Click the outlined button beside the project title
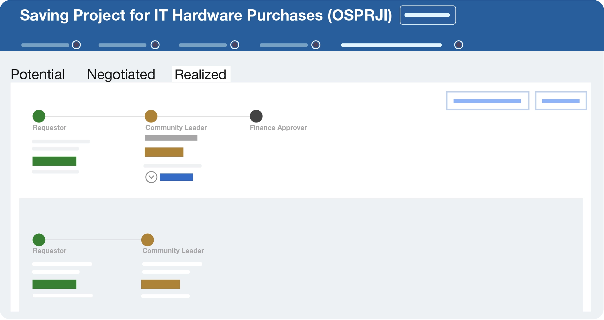This screenshot has width=604, height=320. (427, 15)
